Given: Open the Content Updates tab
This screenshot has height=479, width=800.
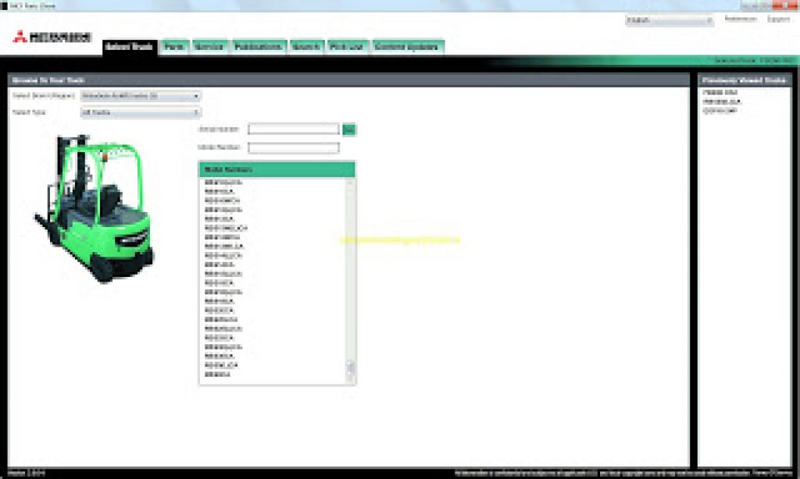Looking at the screenshot, I should (x=407, y=47).
